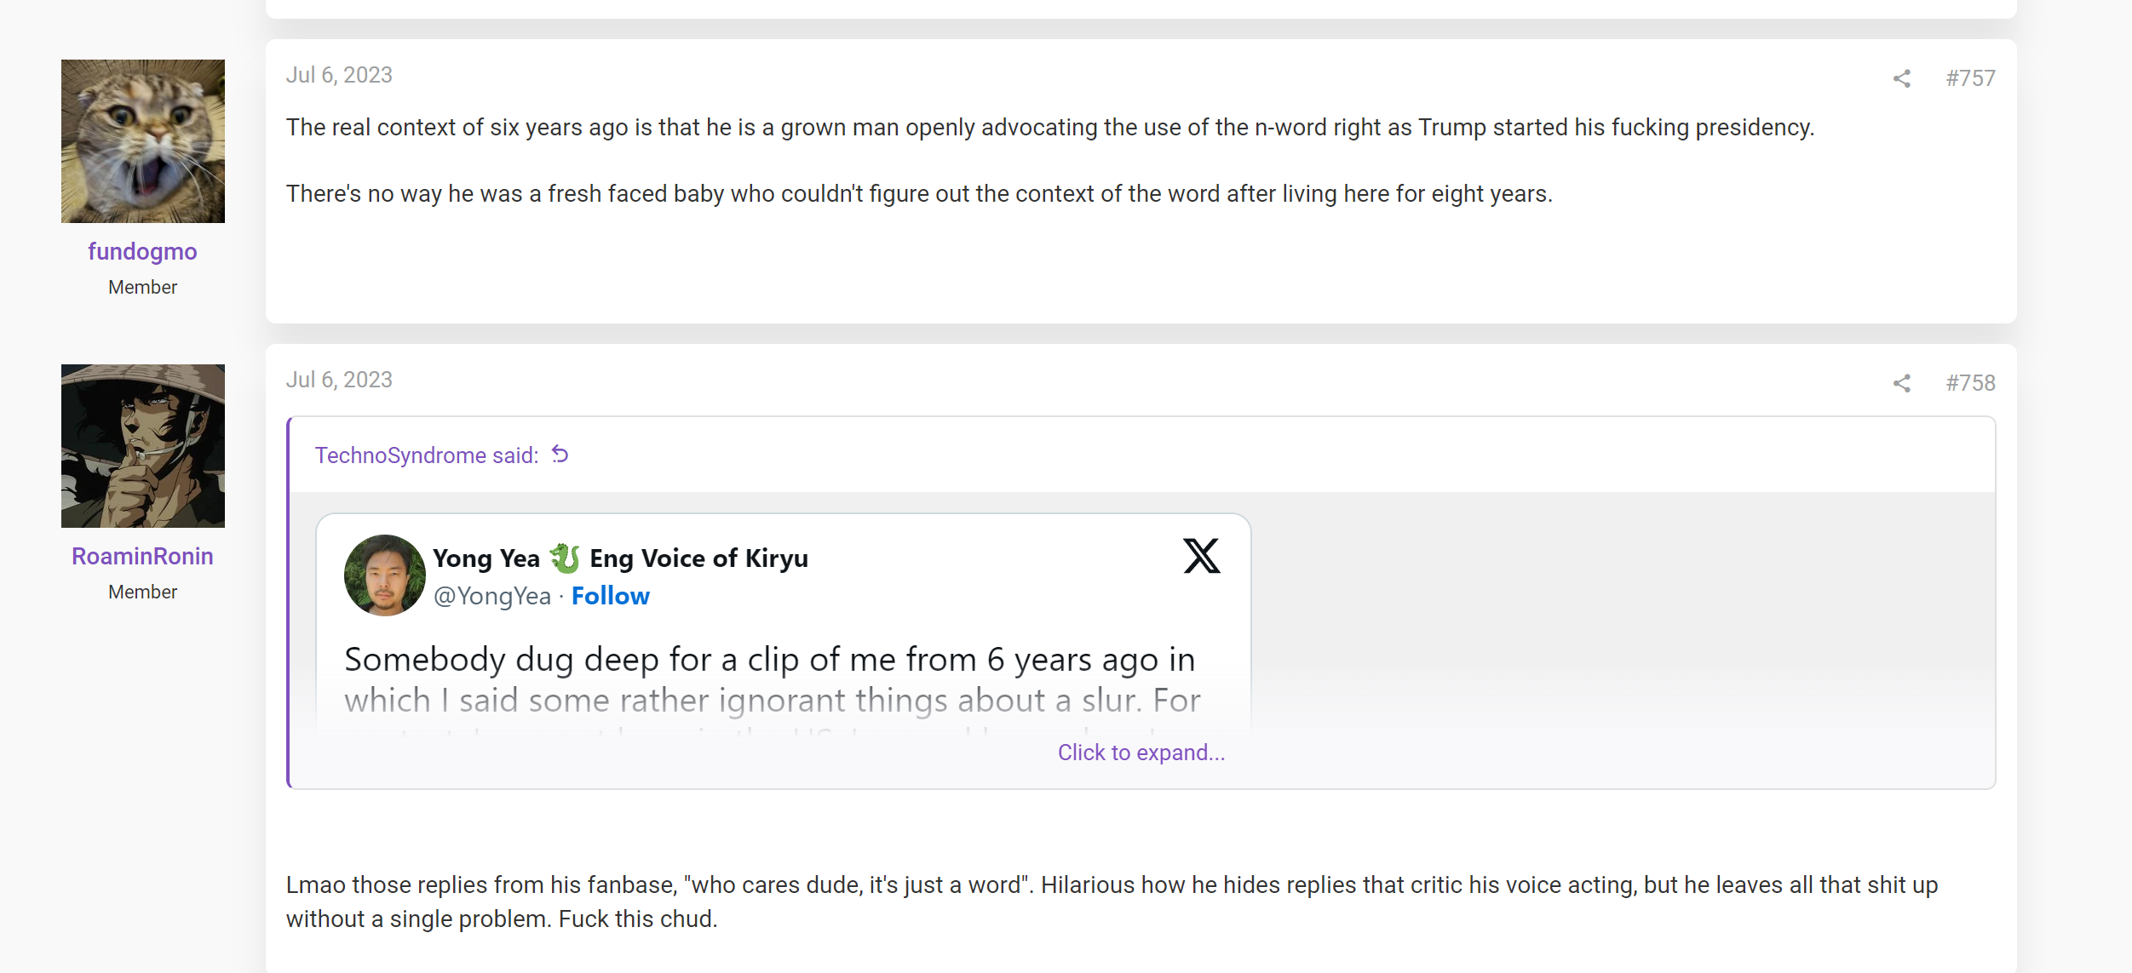Jump to TechnoSyndrome's original post arrow
Viewport: 2132px width, 973px height.
coord(560,455)
